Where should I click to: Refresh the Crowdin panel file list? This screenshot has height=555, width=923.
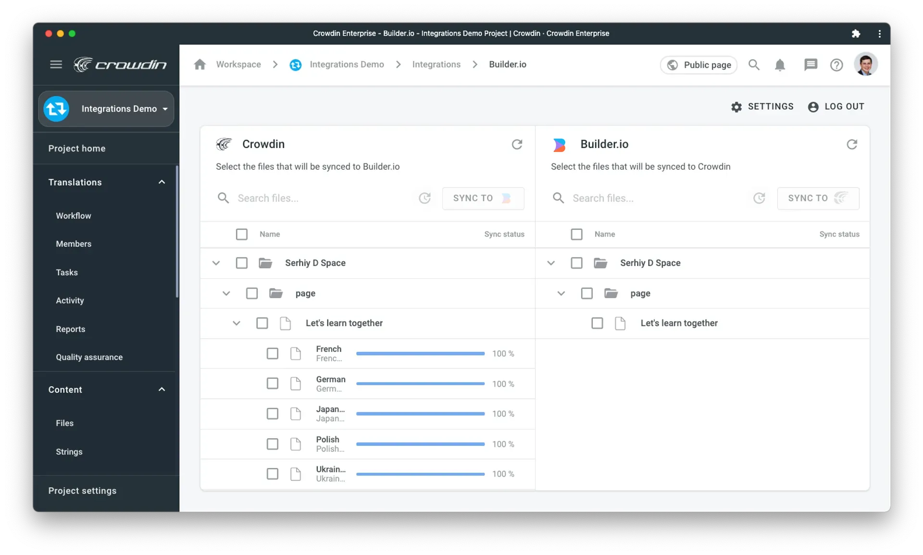(517, 144)
